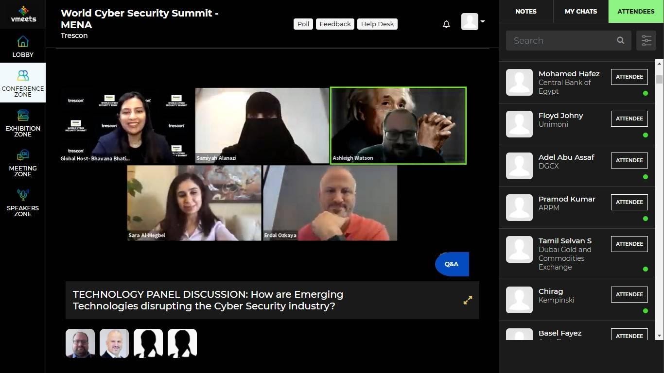The width and height of the screenshot is (664, 373).
Task: Click the Feedback button
Action: 335,24
